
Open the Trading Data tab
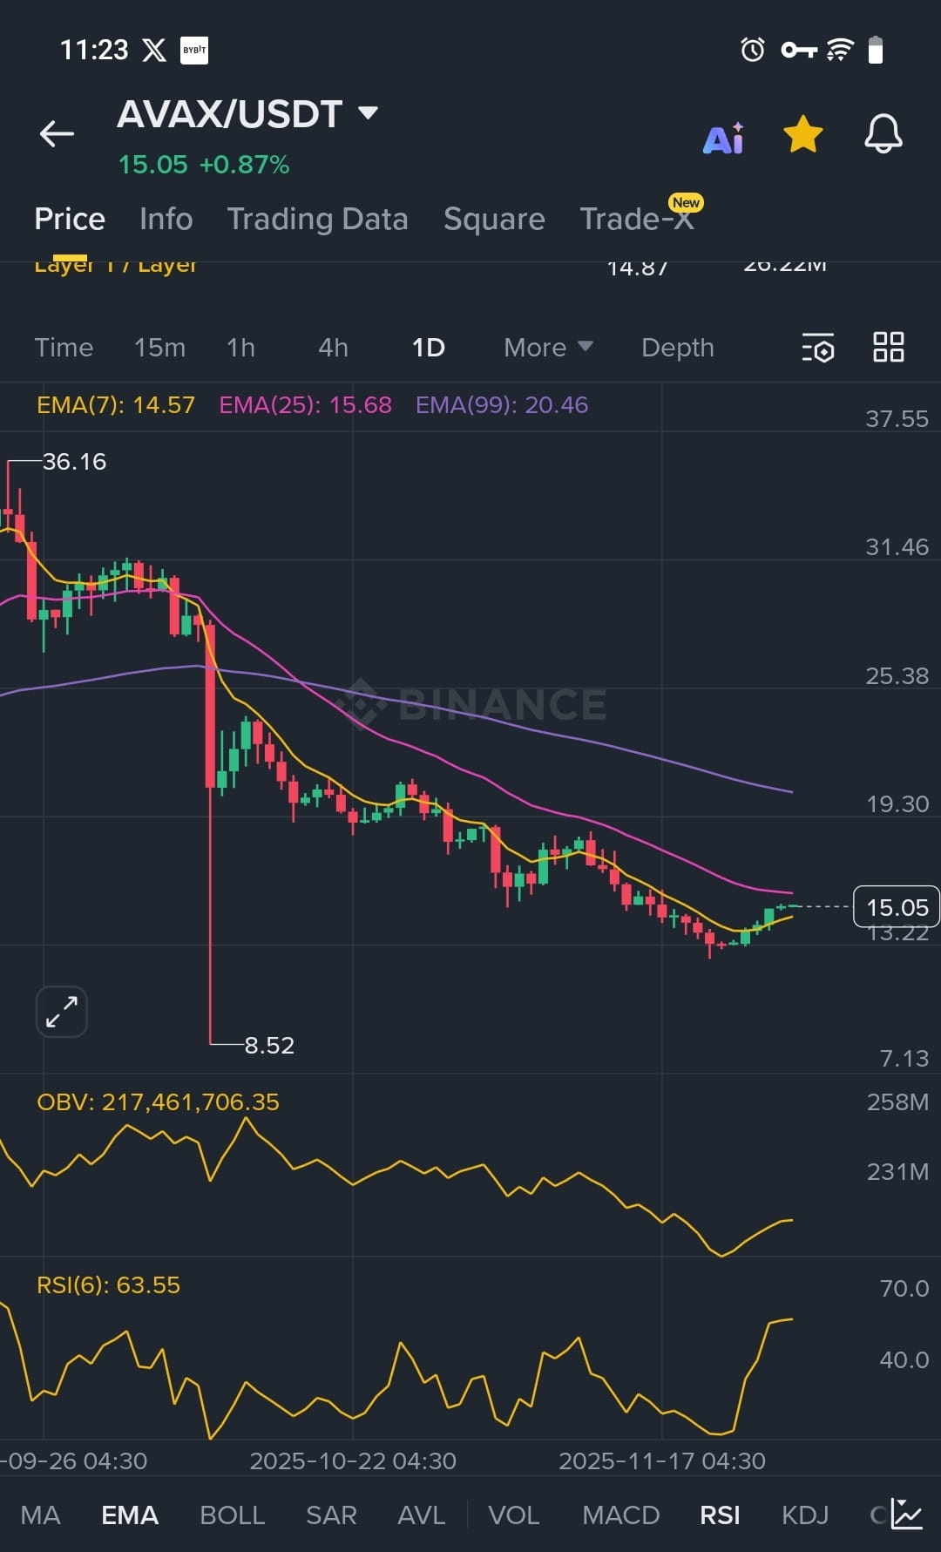[x=318, y=219]
